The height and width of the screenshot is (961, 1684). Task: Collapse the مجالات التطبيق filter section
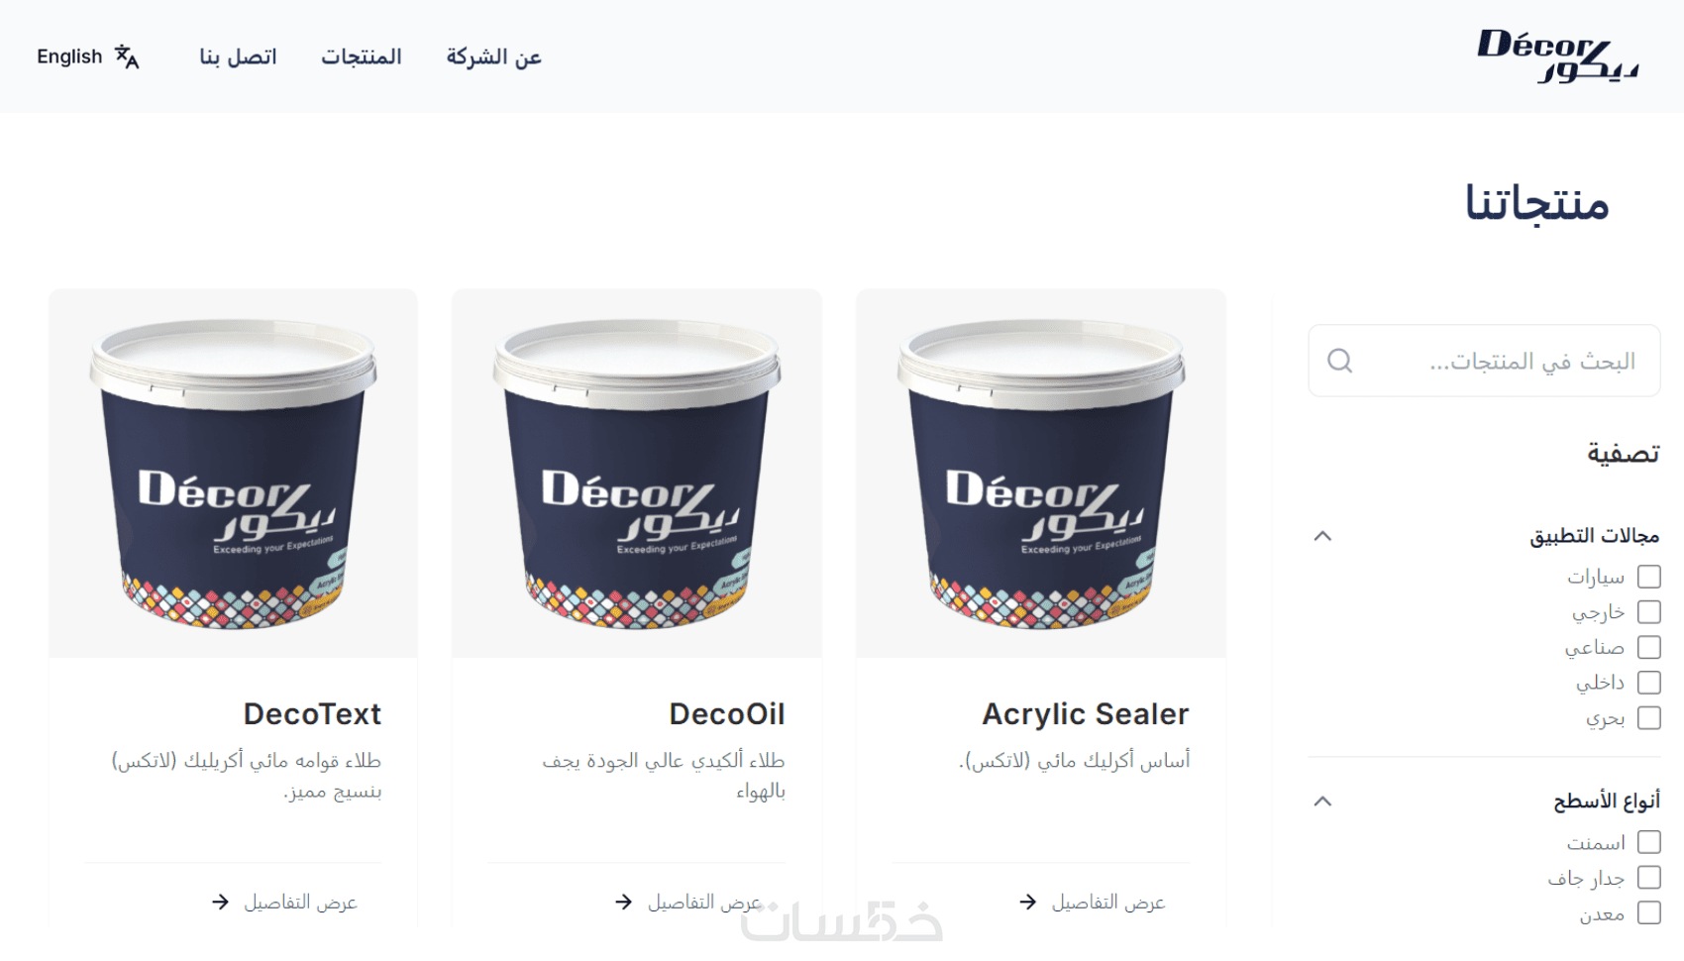(1322, 536)
